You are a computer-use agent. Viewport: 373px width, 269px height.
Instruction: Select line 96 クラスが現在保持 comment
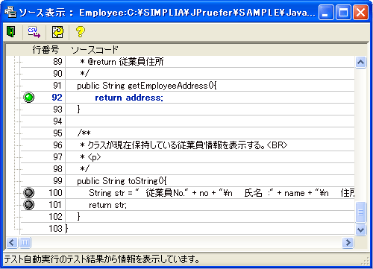(x=184, y=145)
